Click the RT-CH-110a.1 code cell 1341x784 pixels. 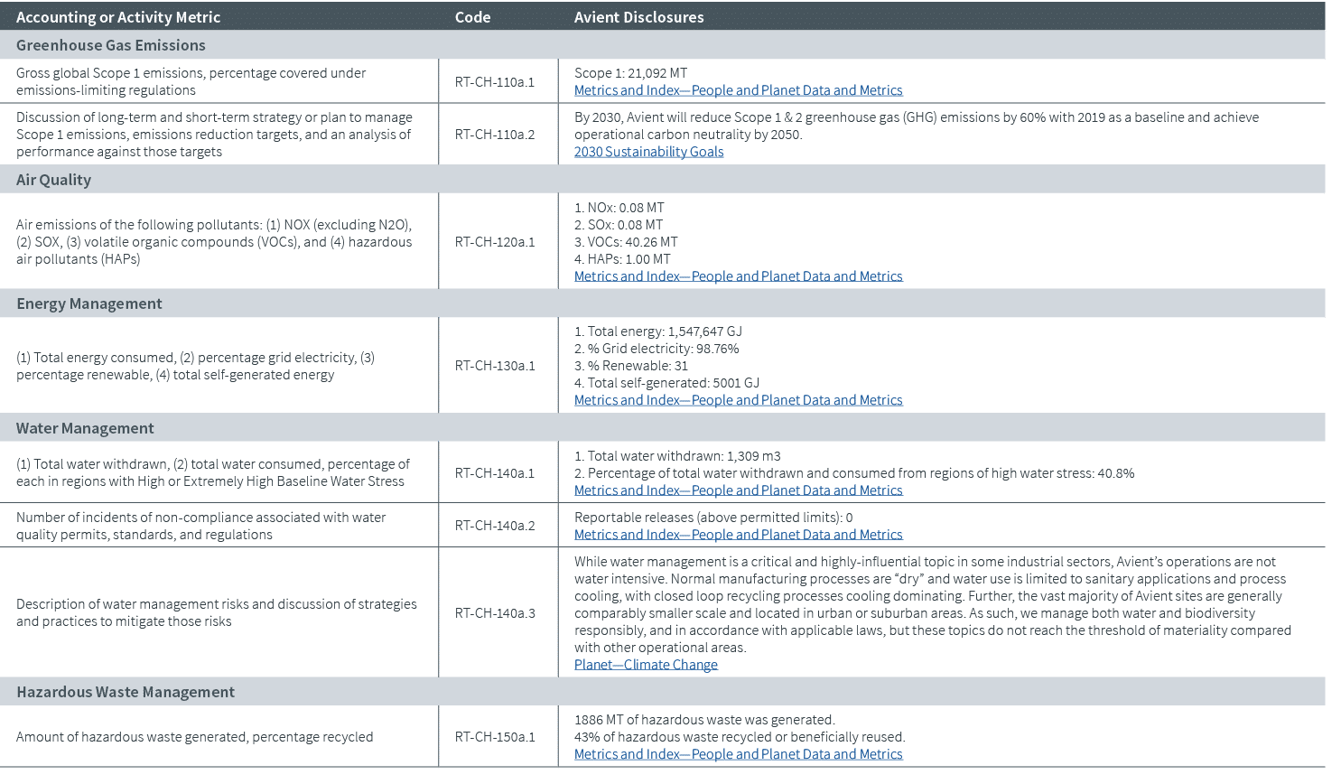tap(498, 80)
